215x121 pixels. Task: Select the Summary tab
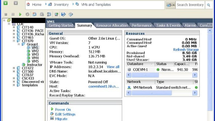pos(85,25)
